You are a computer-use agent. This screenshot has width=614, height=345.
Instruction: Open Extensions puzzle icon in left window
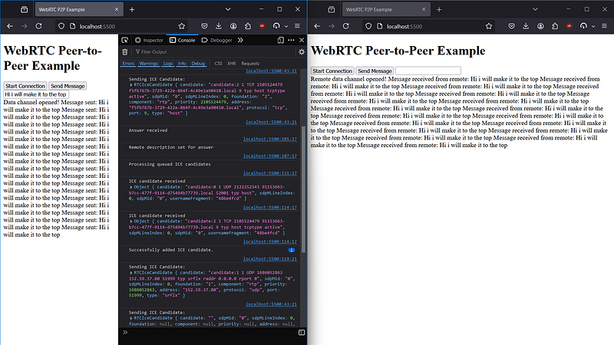point(248,26)
